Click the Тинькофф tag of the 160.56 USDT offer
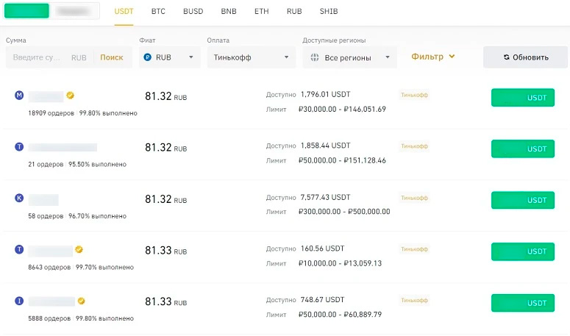This screenshot has width=570, height=336. point(414,249)
